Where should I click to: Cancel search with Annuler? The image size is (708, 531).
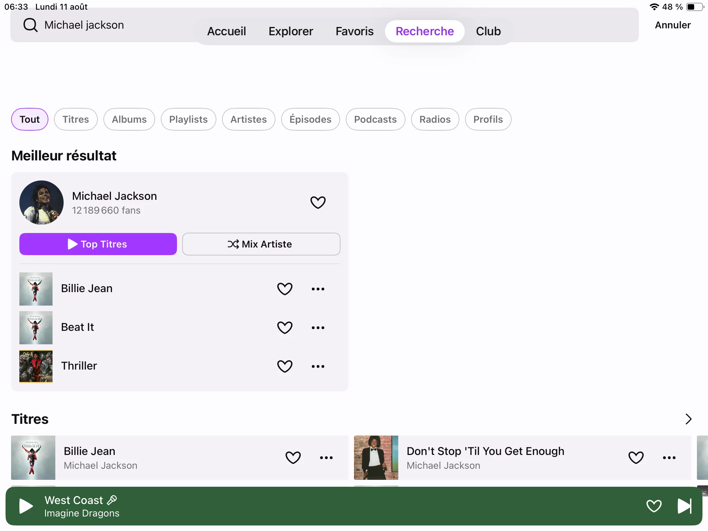click(x=672, y=25)
